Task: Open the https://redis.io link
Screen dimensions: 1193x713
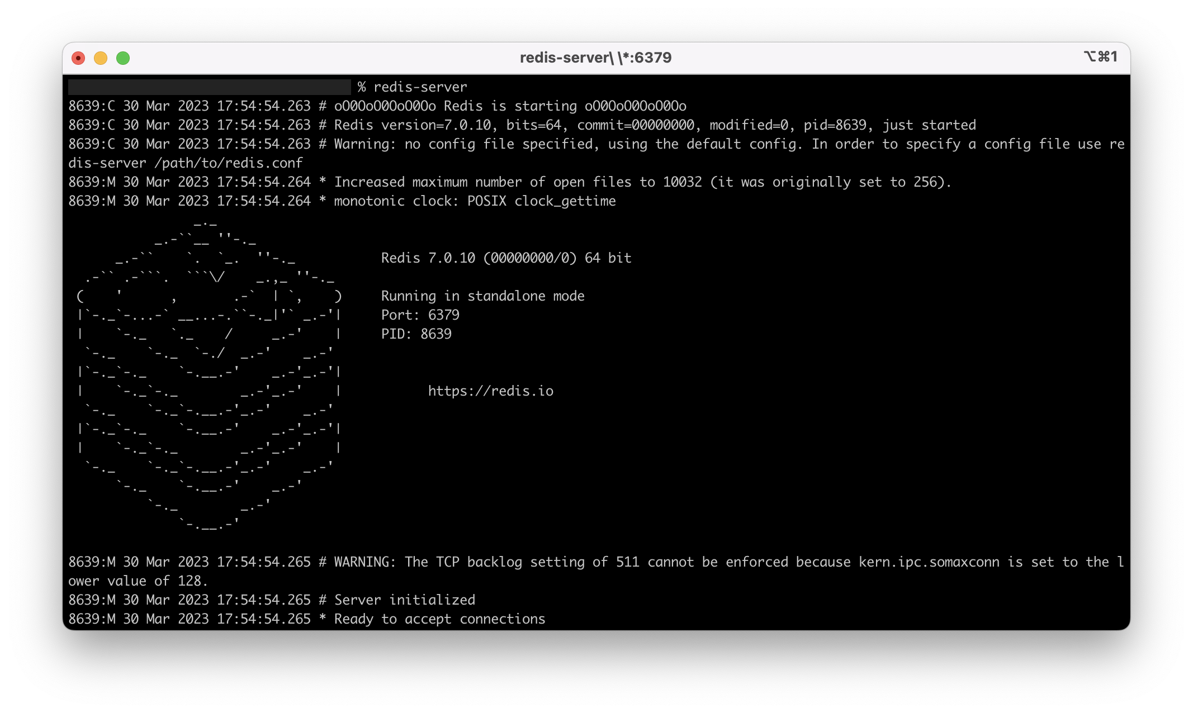Action: [490, 391]
